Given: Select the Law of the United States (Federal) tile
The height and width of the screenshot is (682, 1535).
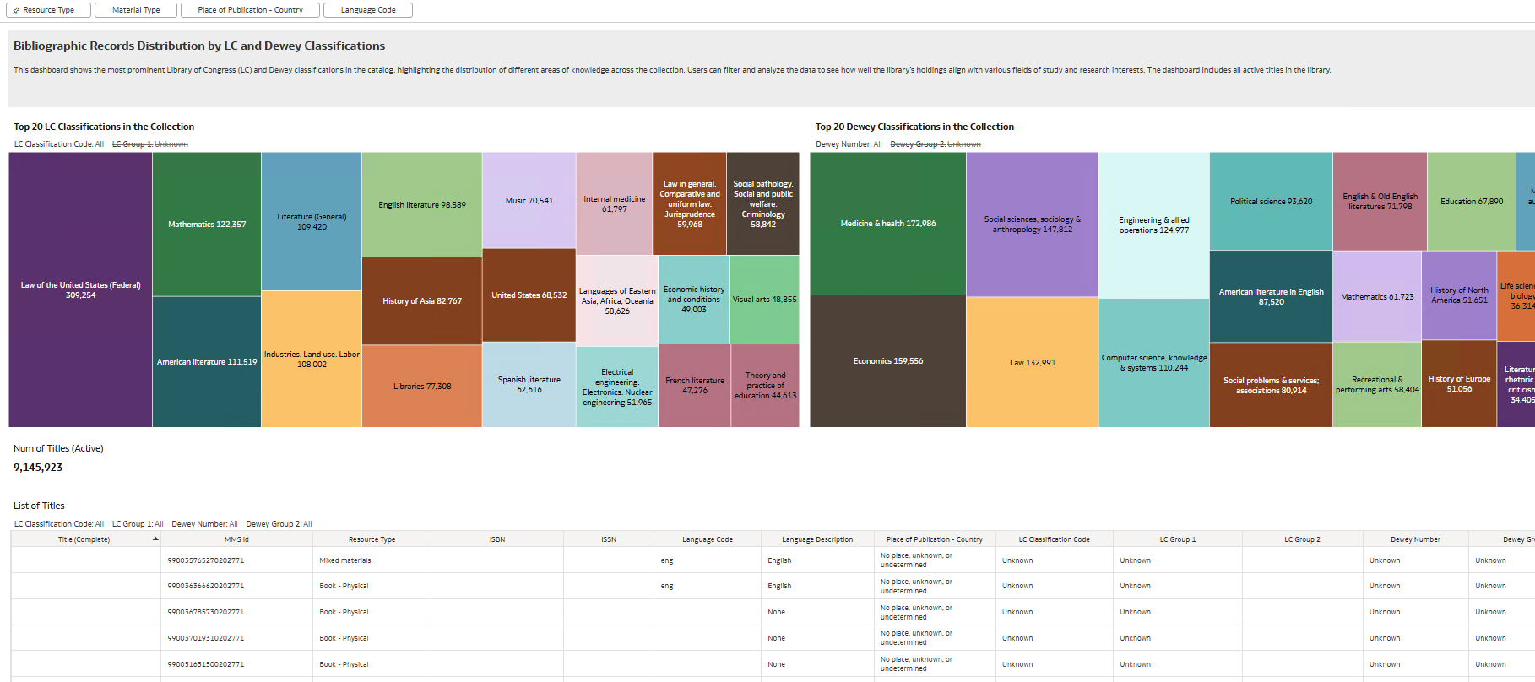Looking at the screenshot, I should tap(80, 290).
